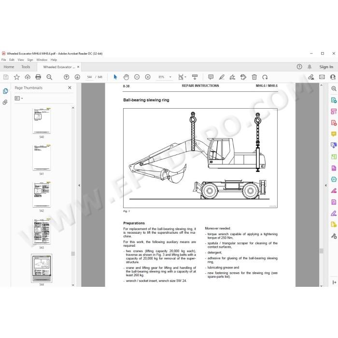338x338 pixels.
Task: Add a sticky note comment
Action: pos(211,77)
